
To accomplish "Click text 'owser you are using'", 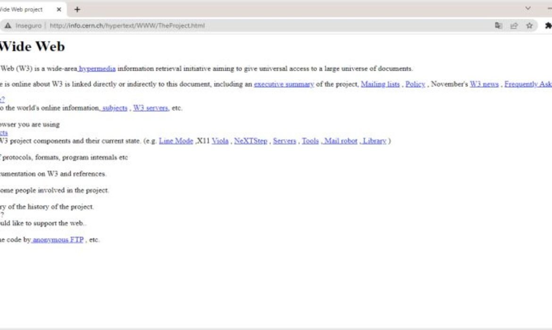I will [30, 124].
